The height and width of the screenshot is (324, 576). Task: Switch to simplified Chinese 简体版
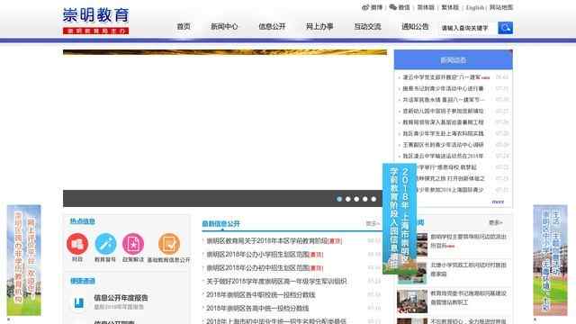click(x=426, y=7)
